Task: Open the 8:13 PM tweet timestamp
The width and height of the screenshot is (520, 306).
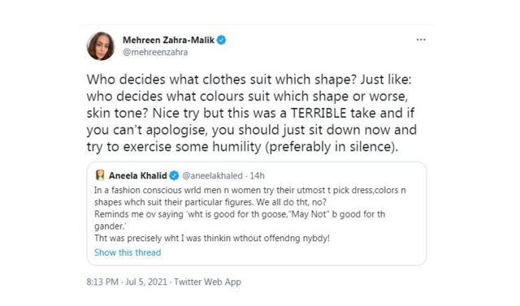Action: [x=102, y=282]
